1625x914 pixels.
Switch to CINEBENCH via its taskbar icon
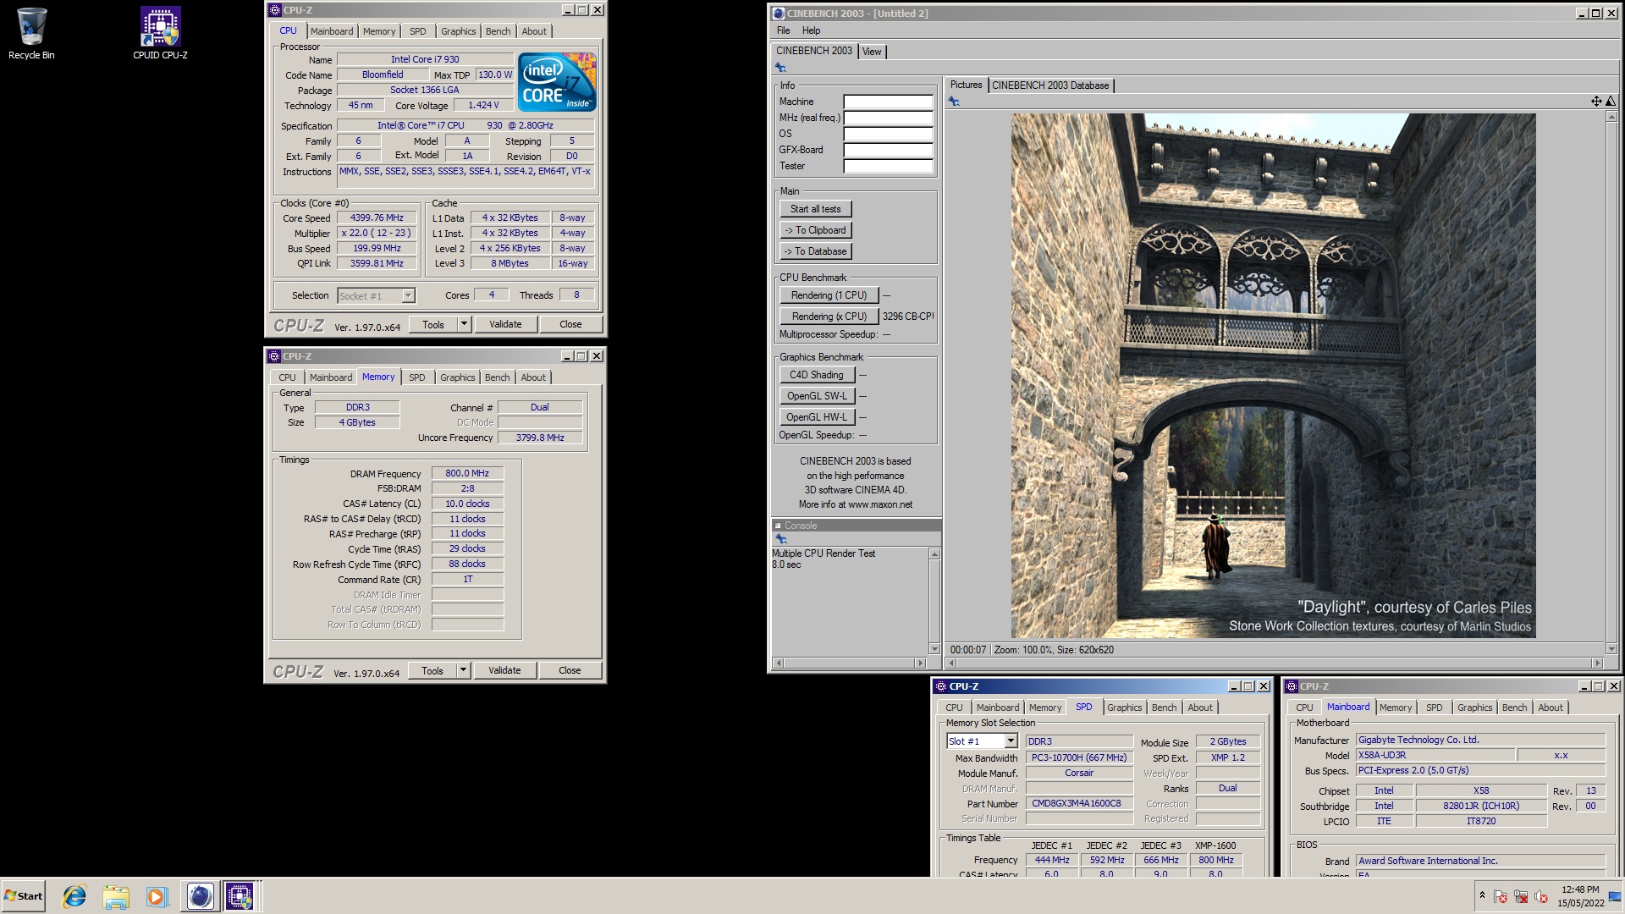[200, 896]
